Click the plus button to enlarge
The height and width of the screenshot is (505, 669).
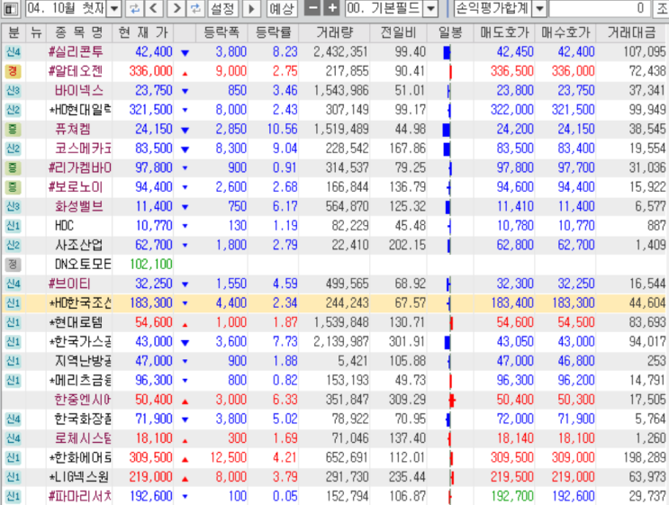[x=331, y=8]
